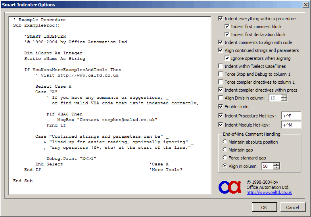311x217 pixels.
Task: Enable Force compiler directives to column 1
Action: click(x=221, y=82)
